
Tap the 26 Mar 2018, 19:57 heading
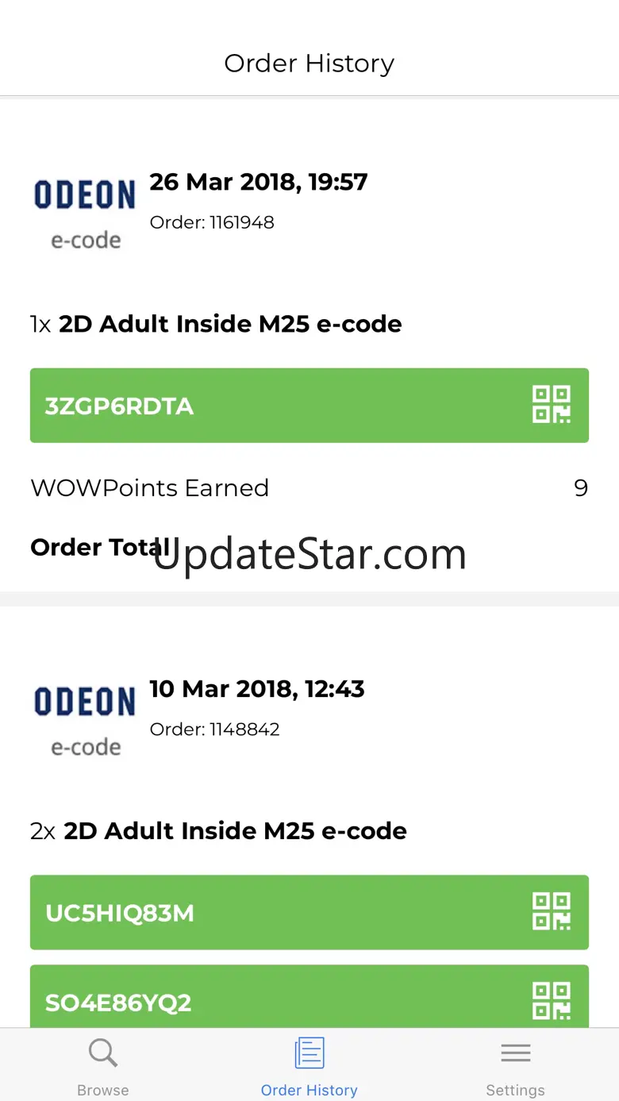pyautogui.click(x=259, y=182)
